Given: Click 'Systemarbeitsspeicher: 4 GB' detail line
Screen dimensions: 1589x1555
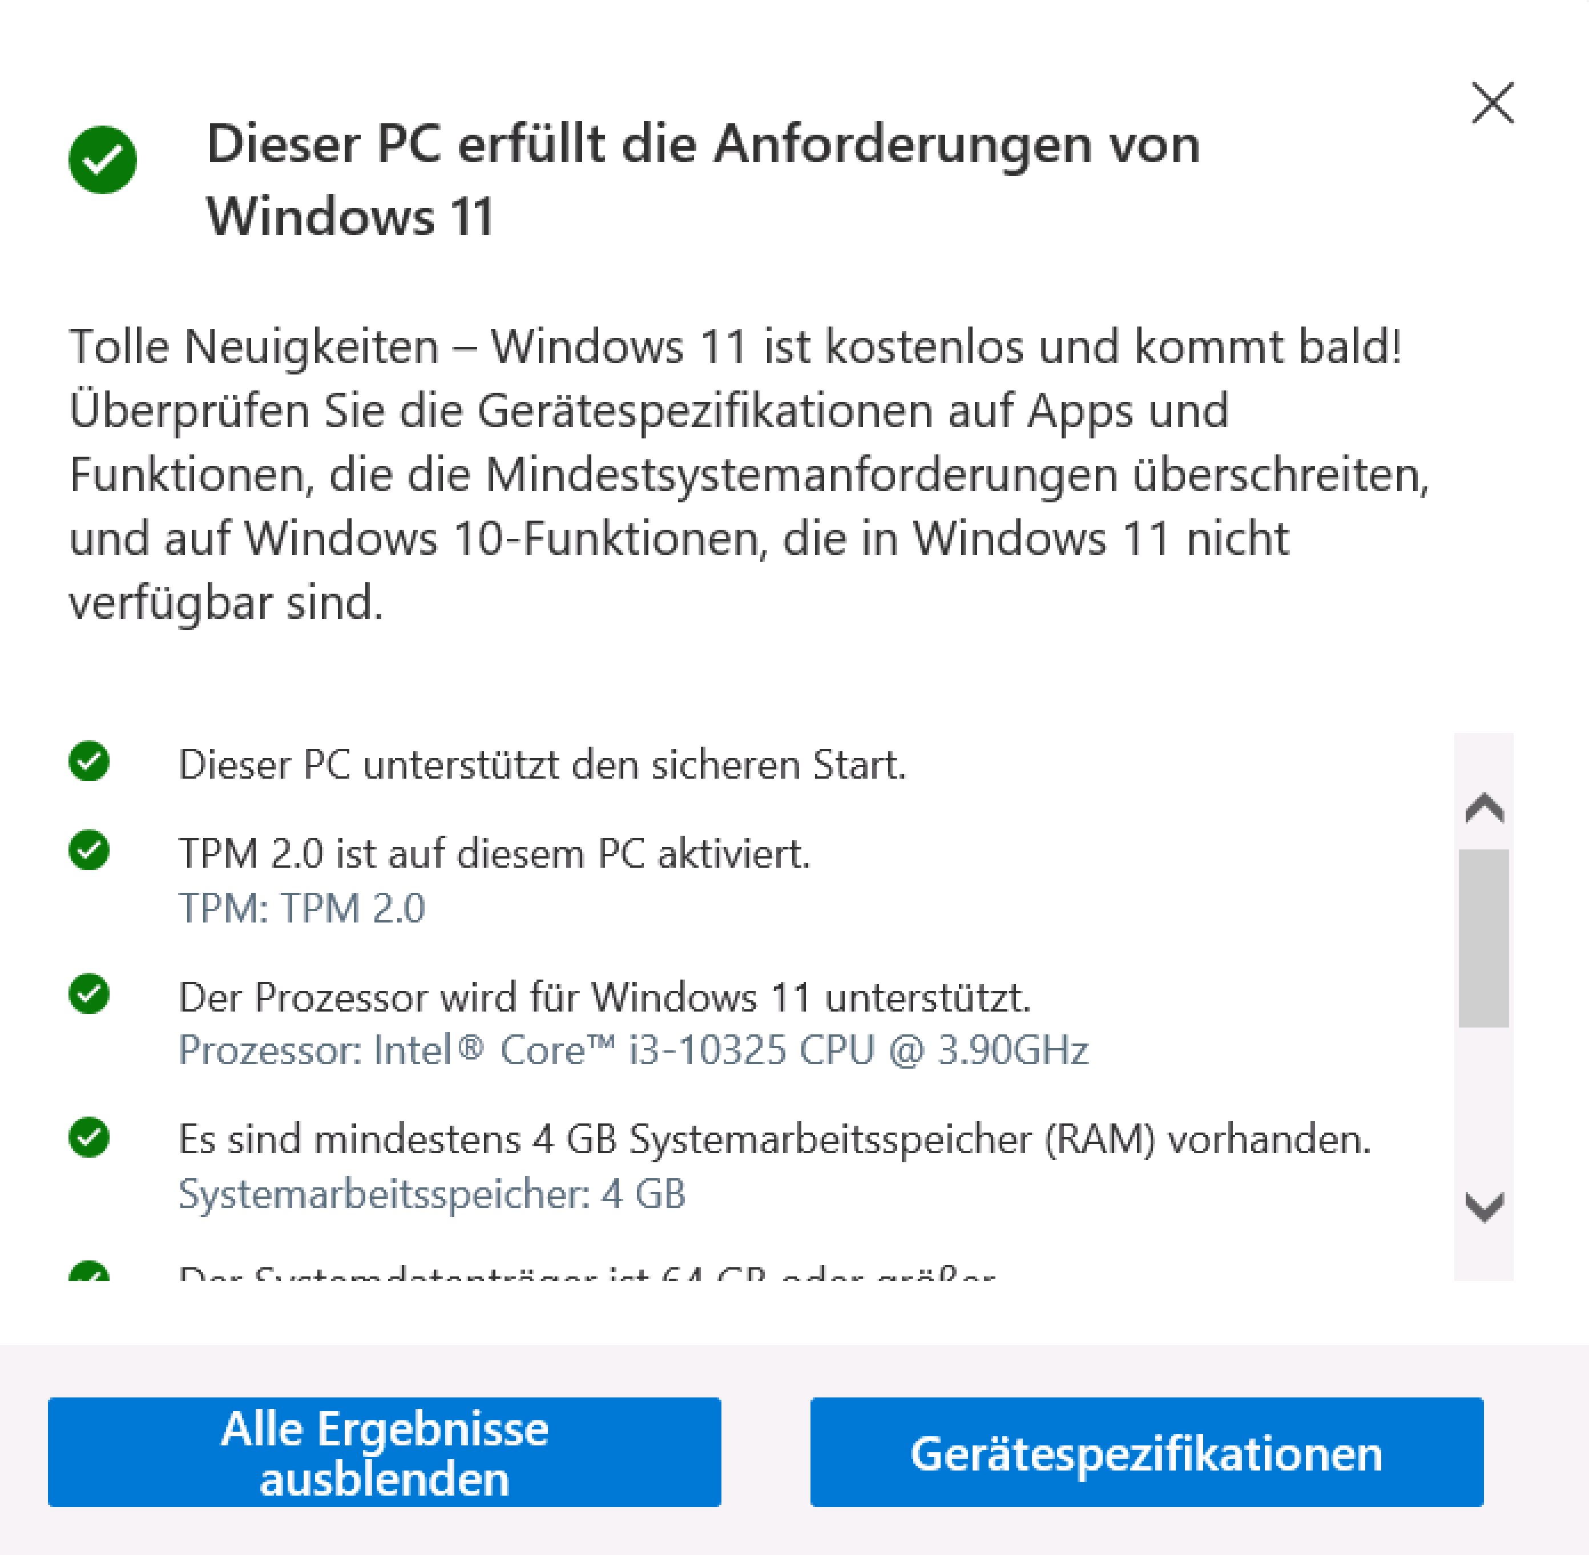Looking at the screenshot, I should pyautogui.click(x=432, y=1194).
